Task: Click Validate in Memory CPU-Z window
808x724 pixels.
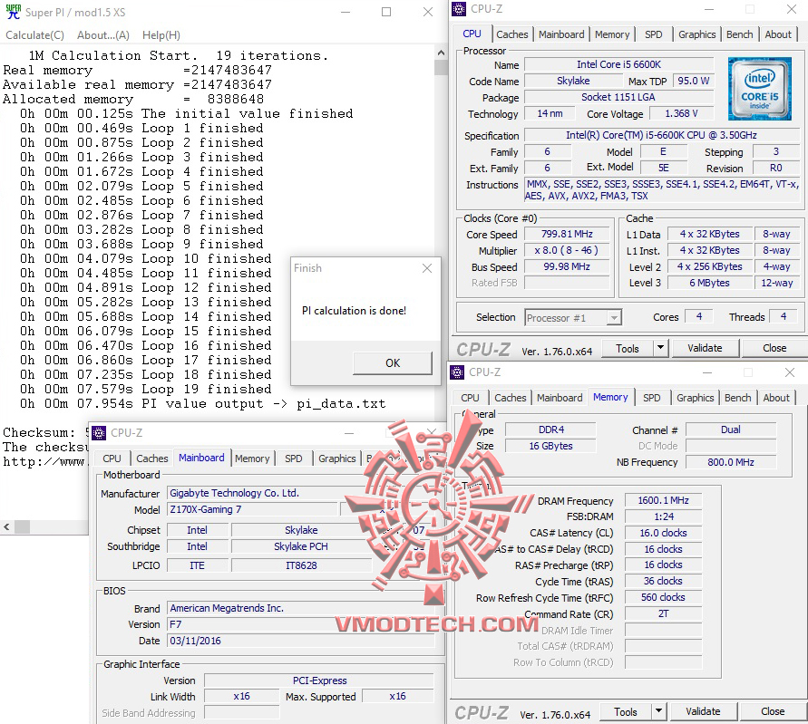Action: coord(703,712)
